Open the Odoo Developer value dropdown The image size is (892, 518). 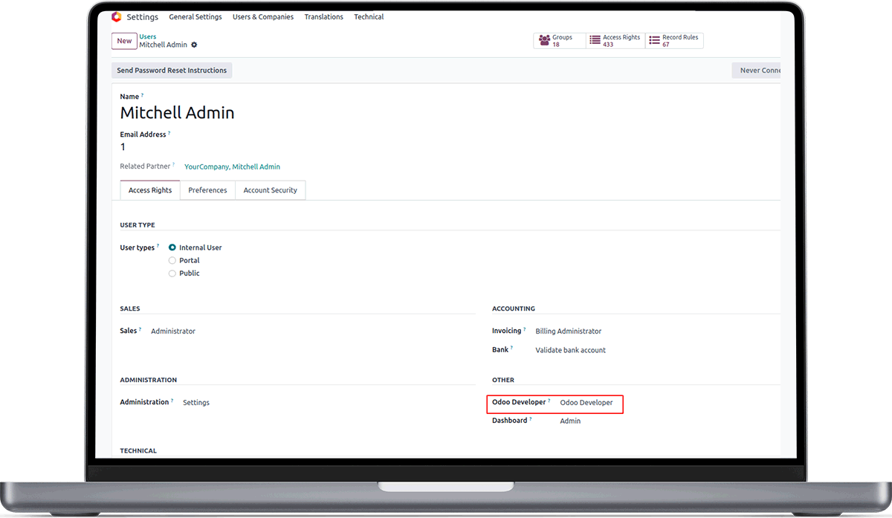pos(586,403)
